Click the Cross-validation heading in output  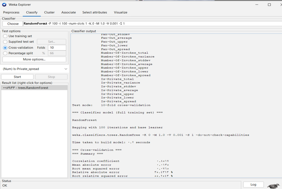(x=97, y=150)
